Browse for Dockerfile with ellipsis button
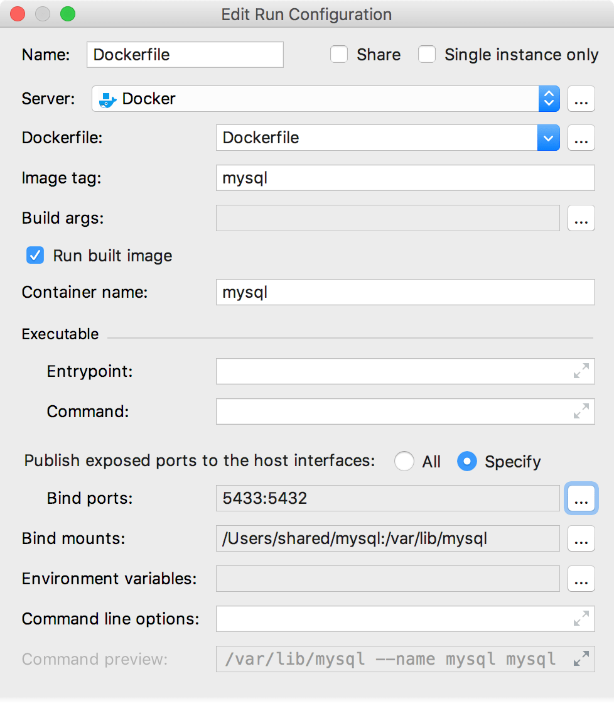The image size is (614, 703). 581,138
